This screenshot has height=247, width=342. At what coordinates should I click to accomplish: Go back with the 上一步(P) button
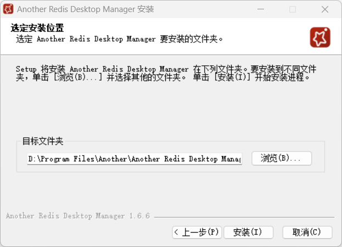(197, 232)
